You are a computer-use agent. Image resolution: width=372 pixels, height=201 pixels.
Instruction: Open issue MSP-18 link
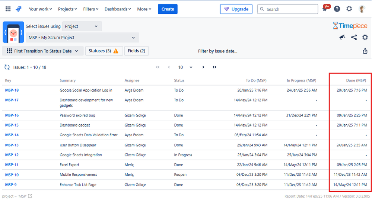coord(12,90)
